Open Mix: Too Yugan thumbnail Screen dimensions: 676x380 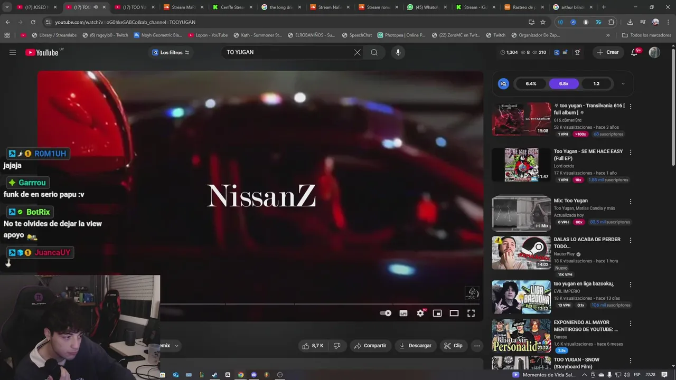tap(521, 213)
